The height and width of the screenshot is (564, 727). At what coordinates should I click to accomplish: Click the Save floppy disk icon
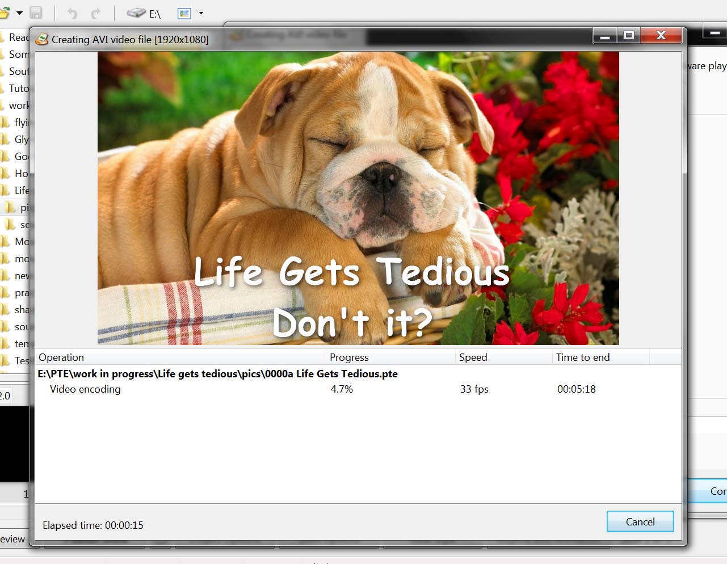click(36, 13)
